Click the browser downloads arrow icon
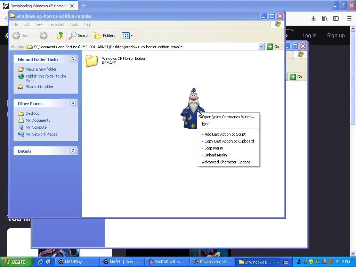The width and height of the screenshot is (356, 267). pyautogui.click(x=314, y=19)
